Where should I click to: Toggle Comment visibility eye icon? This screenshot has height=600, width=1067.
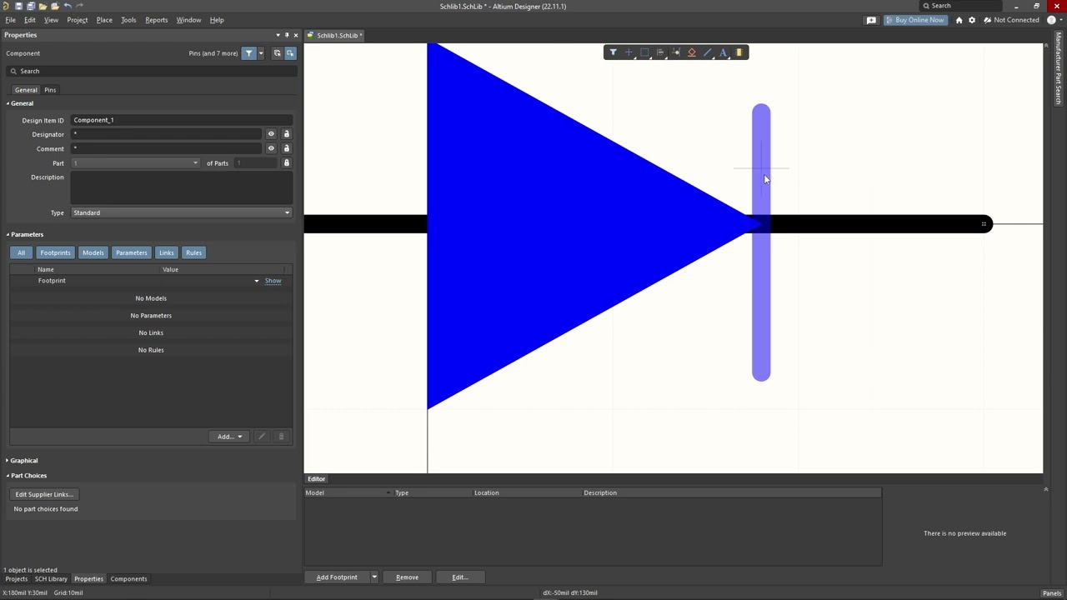pos(271,148)
